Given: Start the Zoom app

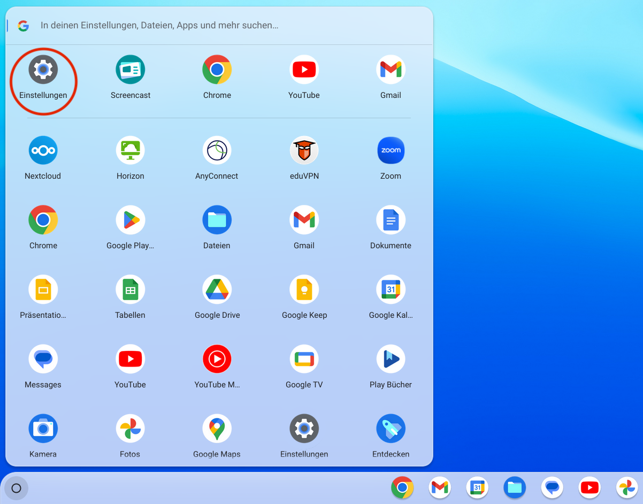Looking at the screenshot, I should [x=391, y=150].
